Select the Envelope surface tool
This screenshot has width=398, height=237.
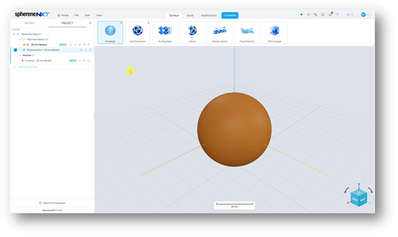click(110, 32)
